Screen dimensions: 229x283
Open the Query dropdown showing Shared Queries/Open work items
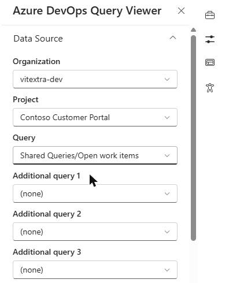95,155
